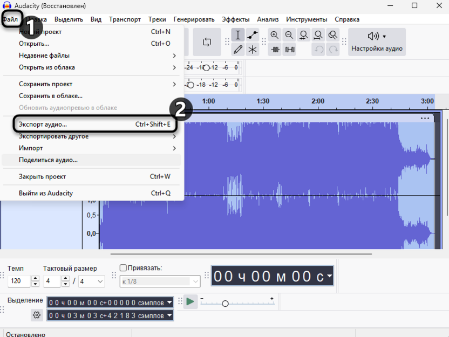Select the Multi-tool asterisk icon
This screenshot has width=449, height=337.
point(252,50)
